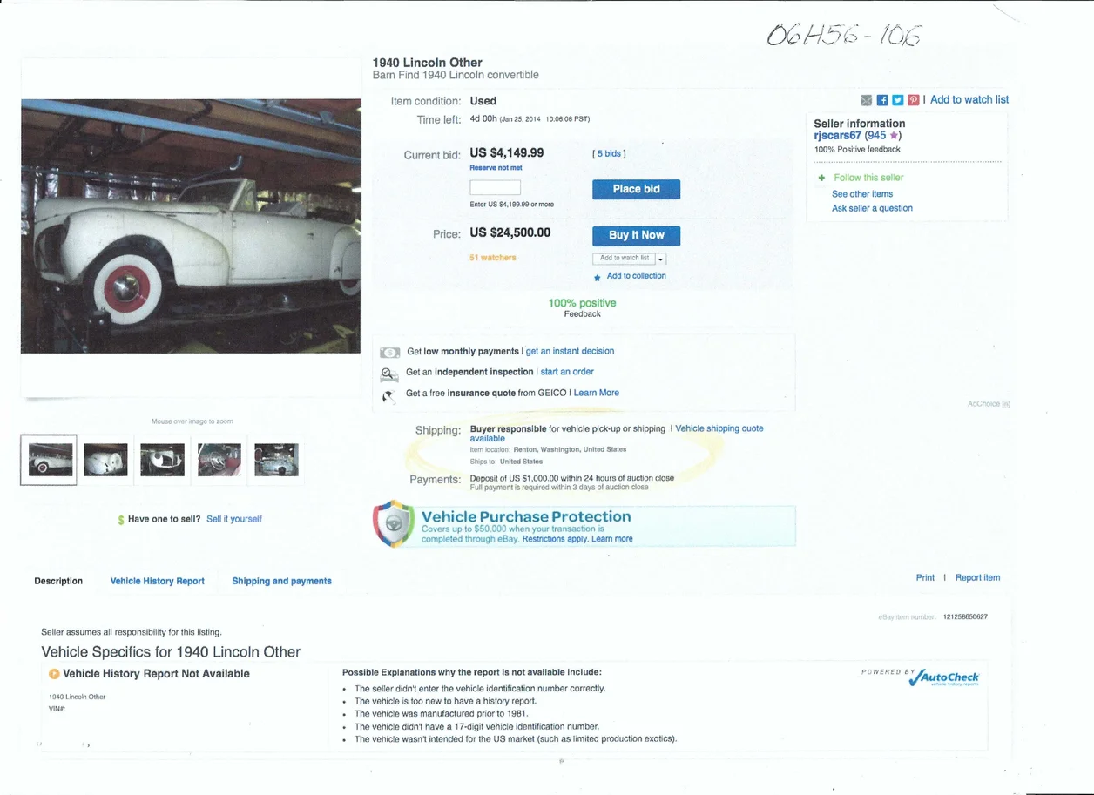Image resolution: width=1094 pixels, height=795 pixels.
Task: Share listing via Pinterest icon
Action: 914,100
